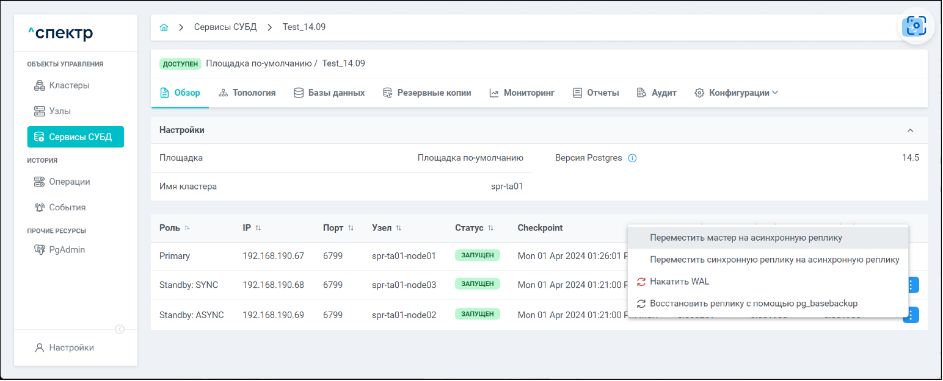
Task: Click Сервисы СУБД breadcrumb link
Action: (x=225, y=27)
